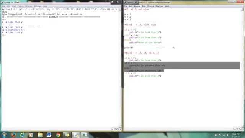Open the Windows menu in Python Shell
This screenshot has height=138, width=245.
coord(38,6)
